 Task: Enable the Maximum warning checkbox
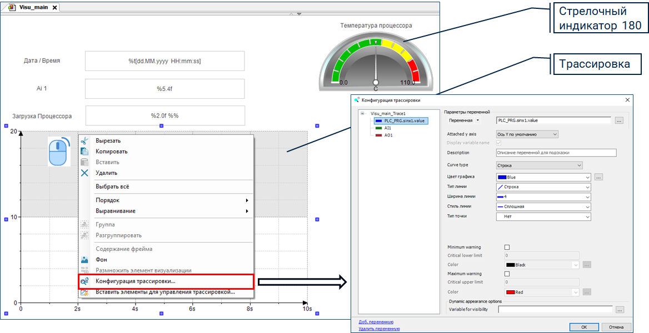507,274
